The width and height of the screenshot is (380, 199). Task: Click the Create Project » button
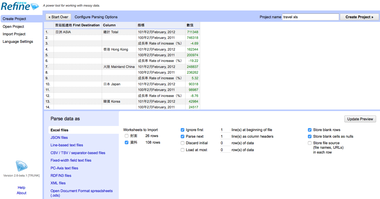coord(359,17)
